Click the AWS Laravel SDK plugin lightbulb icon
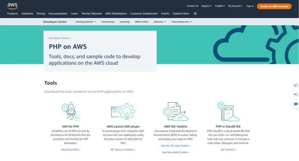Screen dimensions: 299x161 pos(123,111)
